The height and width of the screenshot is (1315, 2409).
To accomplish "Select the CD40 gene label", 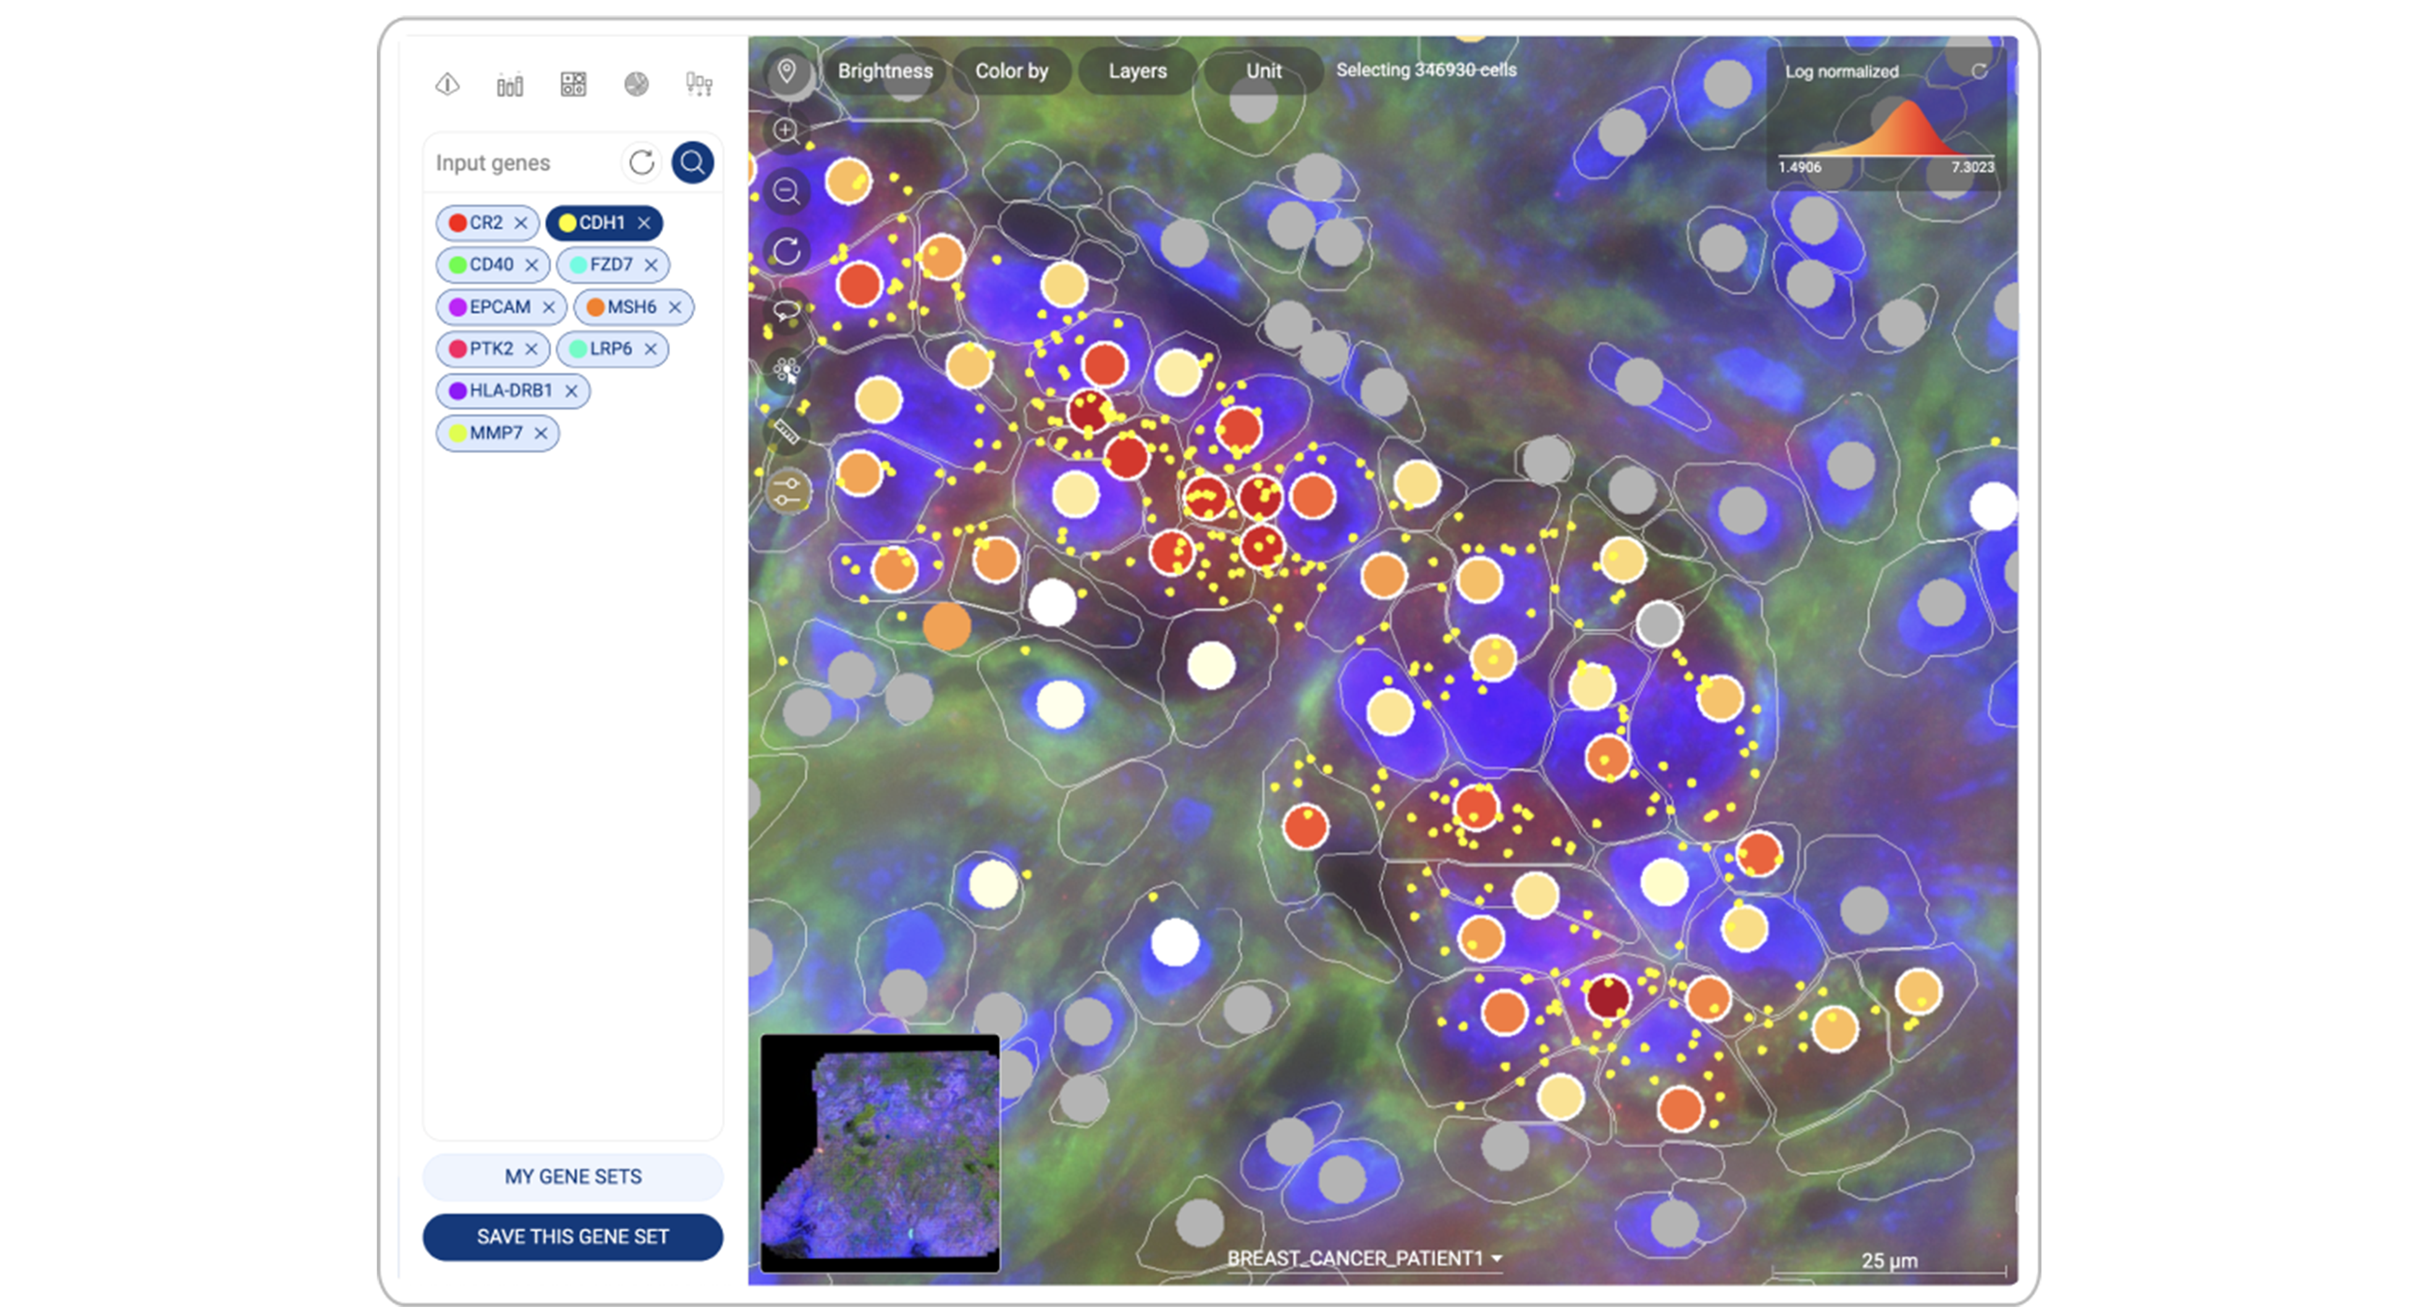I will (x=492, y=265).
